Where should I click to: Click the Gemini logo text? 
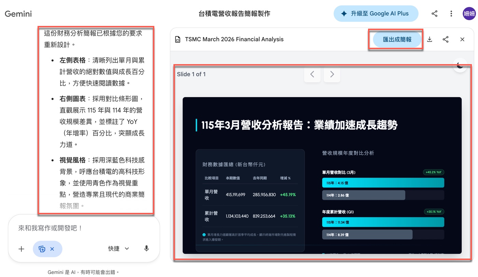coord(18,14)
